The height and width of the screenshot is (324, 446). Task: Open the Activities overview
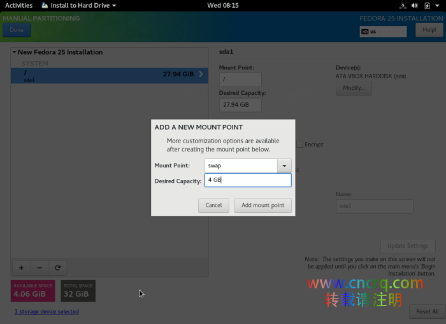pyautogui.click(x=18, y=5)
